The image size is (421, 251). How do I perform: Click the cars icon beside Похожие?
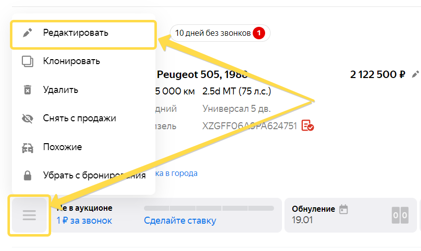pyautogui.click(x=28, y=147)
